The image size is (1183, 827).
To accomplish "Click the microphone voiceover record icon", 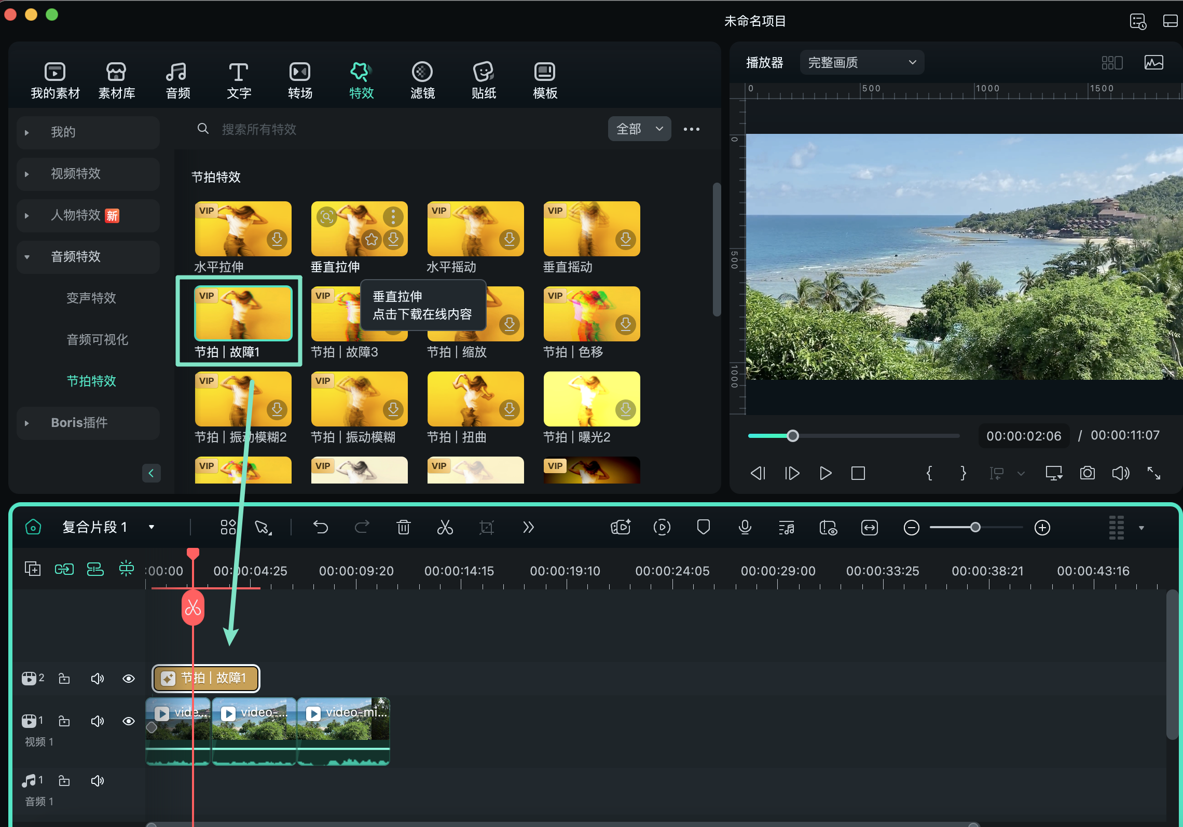I will (745, 528).
